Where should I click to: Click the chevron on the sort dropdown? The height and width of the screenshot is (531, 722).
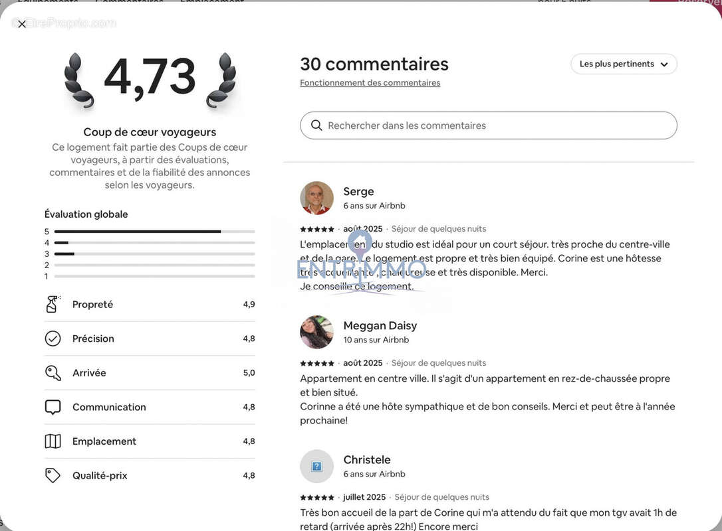[663, 64]
